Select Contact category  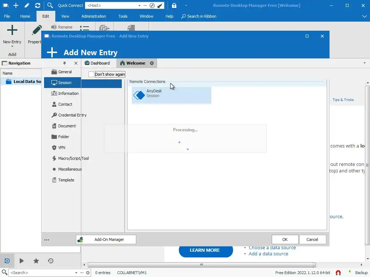click(x=62, y=104)
